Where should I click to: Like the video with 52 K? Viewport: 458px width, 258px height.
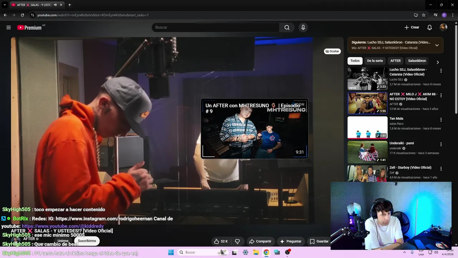pos(220,242)
